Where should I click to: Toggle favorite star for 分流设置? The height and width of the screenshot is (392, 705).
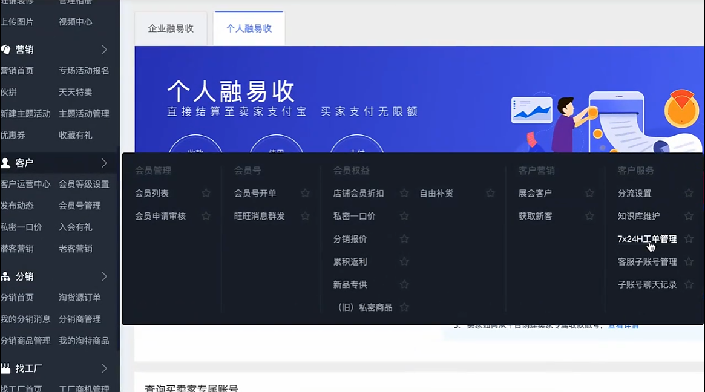[689, 194]
